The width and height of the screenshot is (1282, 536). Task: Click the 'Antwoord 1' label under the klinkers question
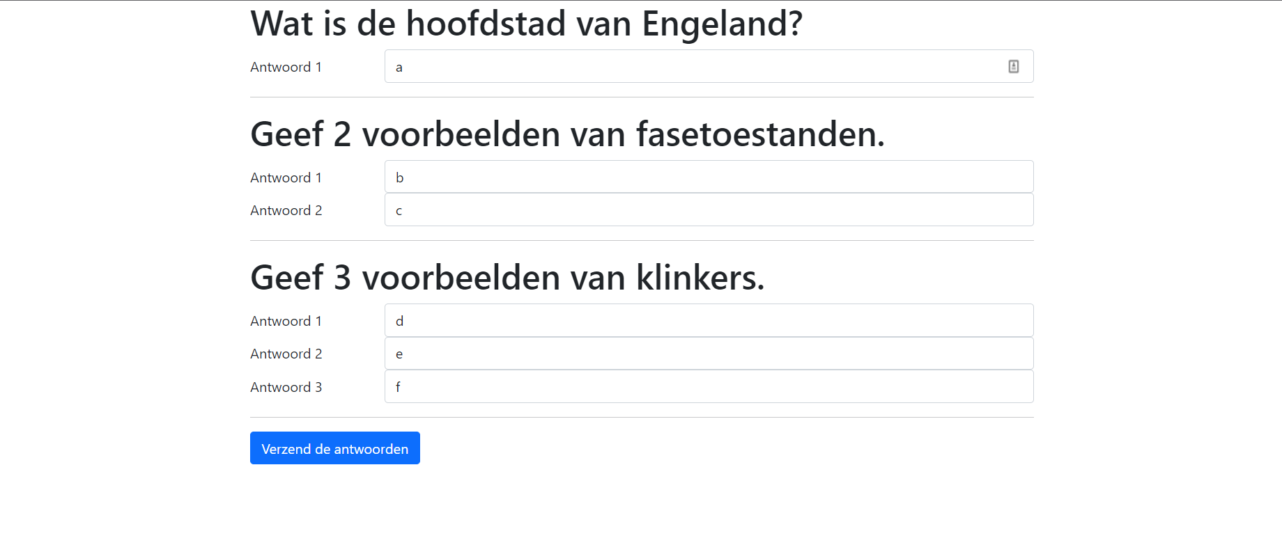286,321
